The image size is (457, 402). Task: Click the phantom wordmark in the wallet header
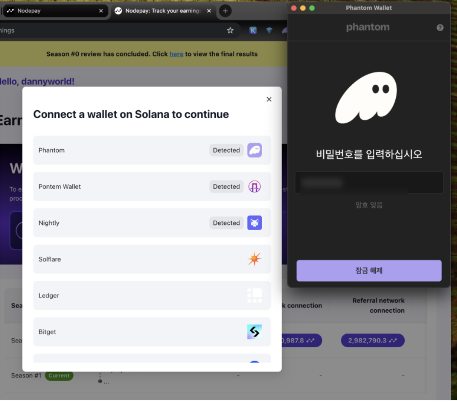click(368, 27)
